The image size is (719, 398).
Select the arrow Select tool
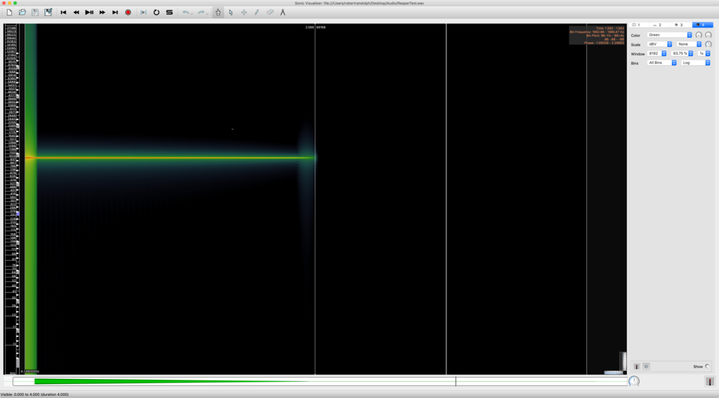(231, 13)
